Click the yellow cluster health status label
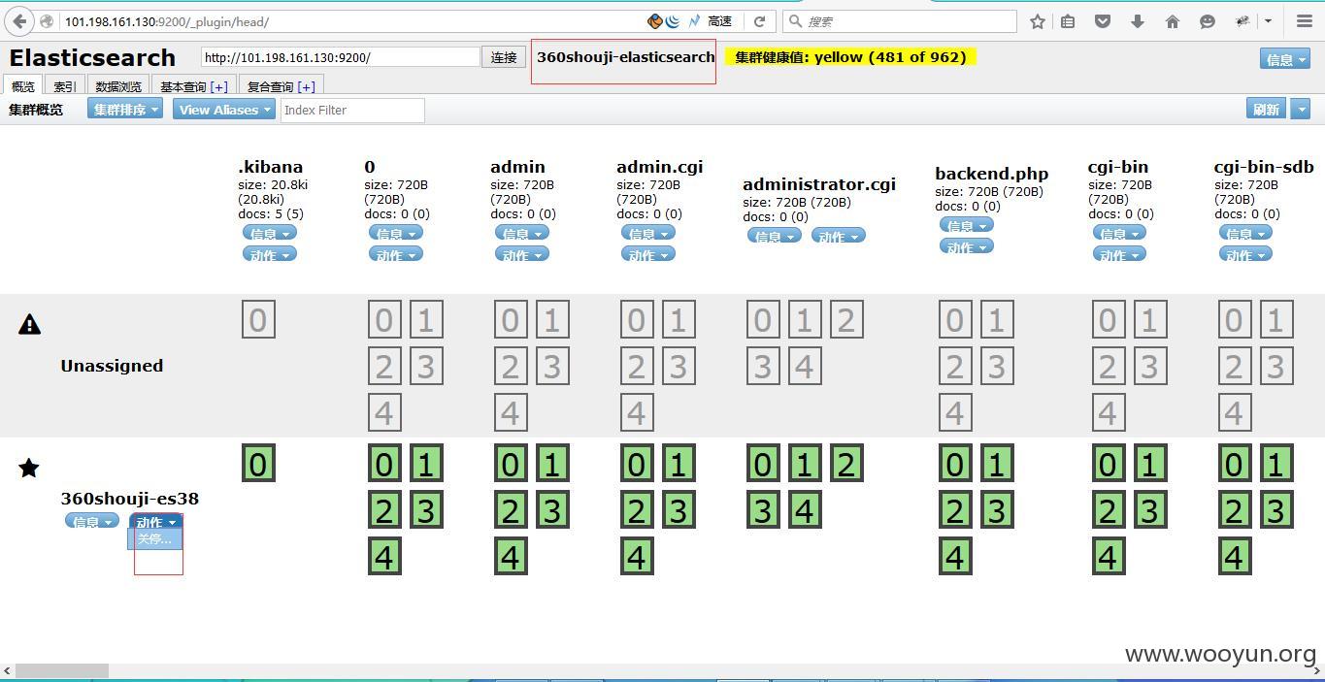The width and height of the screenshot is (1325, 682). (x=849, y=57)
